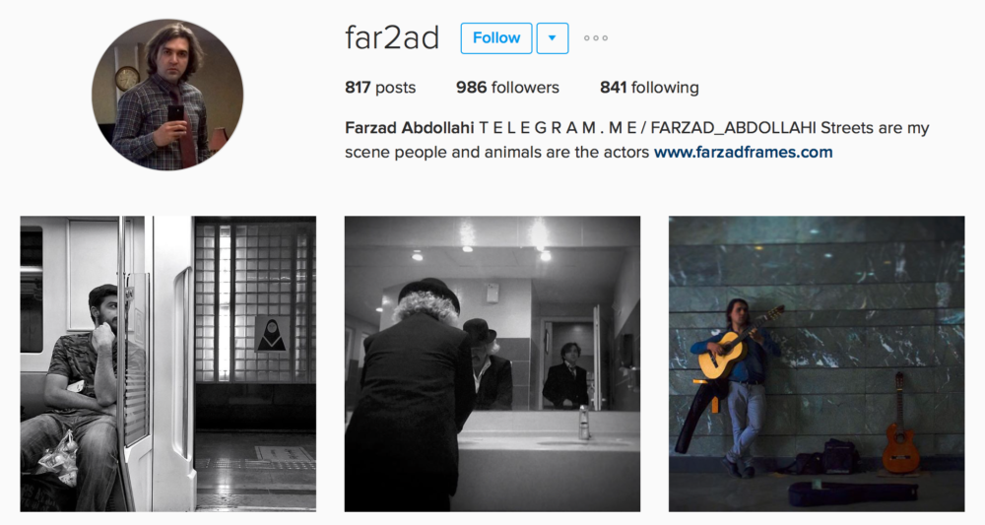Image resolution: width=985 pixels, height=525 pixels.
Task: Open the subway train photo post
Action: pos(168,363)
